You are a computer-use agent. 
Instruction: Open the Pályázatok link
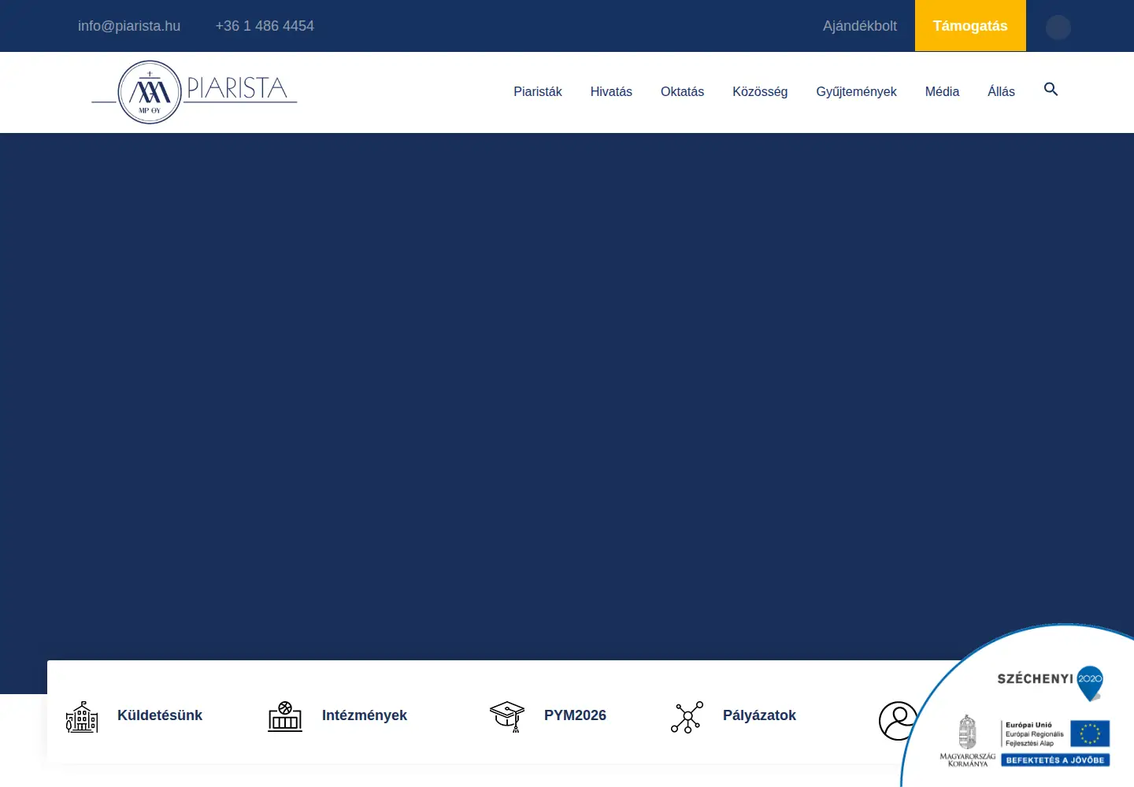pyautogui.click(x=759, y=715)
